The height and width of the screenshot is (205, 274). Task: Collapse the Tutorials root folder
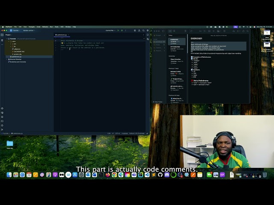coord(7,39)
